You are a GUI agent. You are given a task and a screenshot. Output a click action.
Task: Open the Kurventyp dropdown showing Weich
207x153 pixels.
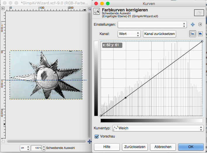(158, 128)
